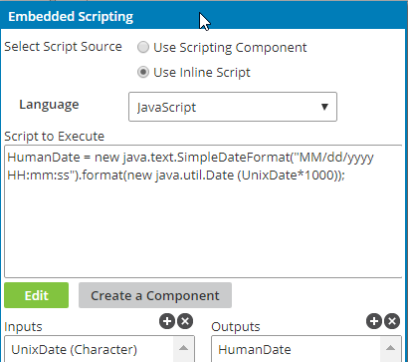
Task: Click inside the Script to Execute text area
Action: pos(203,211)
